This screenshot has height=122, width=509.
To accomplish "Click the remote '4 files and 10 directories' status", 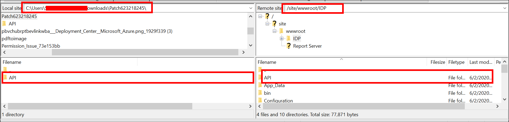I will [307, 115].
